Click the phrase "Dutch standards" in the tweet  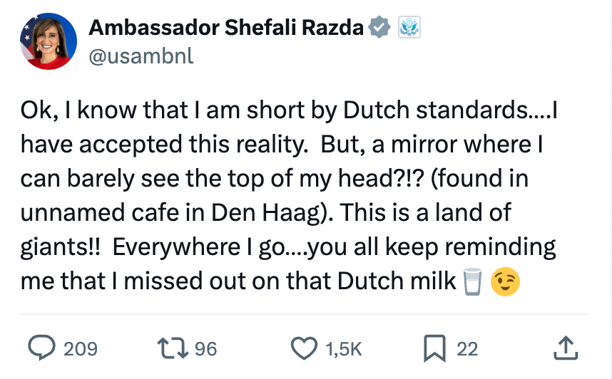pyautogui.click(x=432, y=112)
